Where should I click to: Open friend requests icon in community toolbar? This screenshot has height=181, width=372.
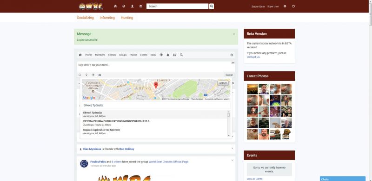point(168,55)
